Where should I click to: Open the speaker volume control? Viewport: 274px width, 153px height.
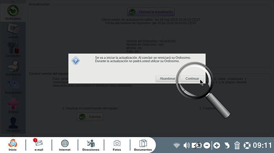(186, 145)
